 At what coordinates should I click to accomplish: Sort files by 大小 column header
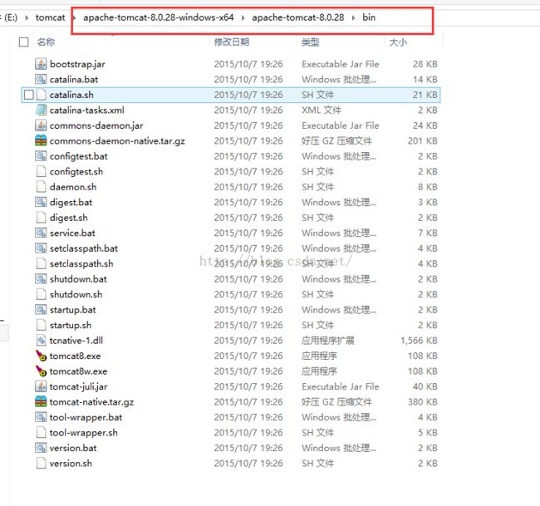398,42
